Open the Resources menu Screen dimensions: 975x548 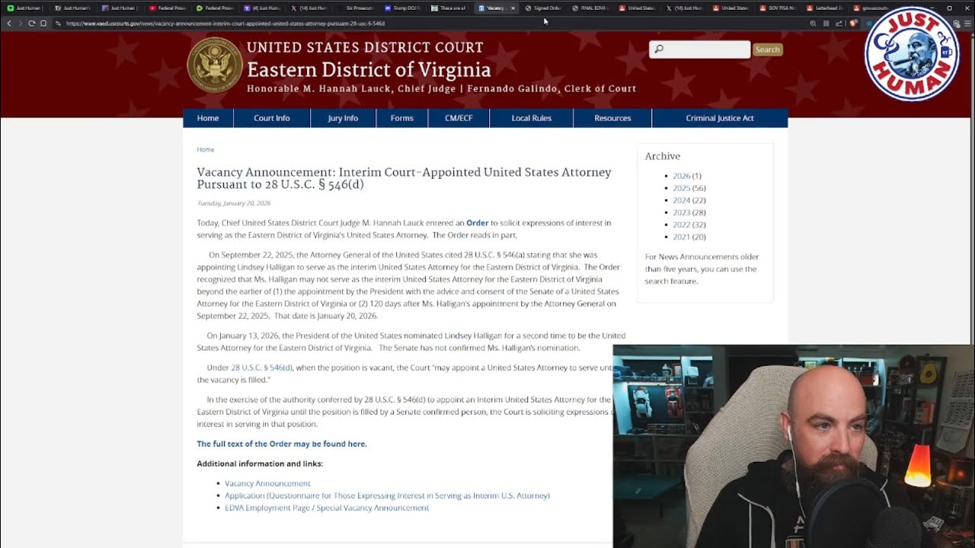tap(612, 118)
